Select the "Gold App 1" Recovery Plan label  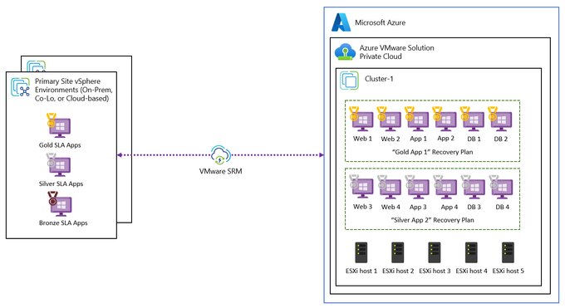[x=432, y=152]
